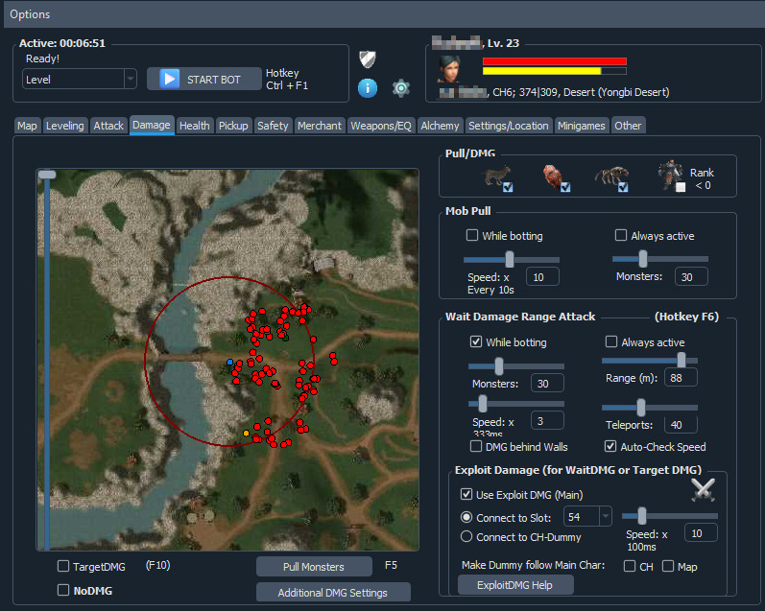Click the armored boss monster icon

tap(670, 174)
